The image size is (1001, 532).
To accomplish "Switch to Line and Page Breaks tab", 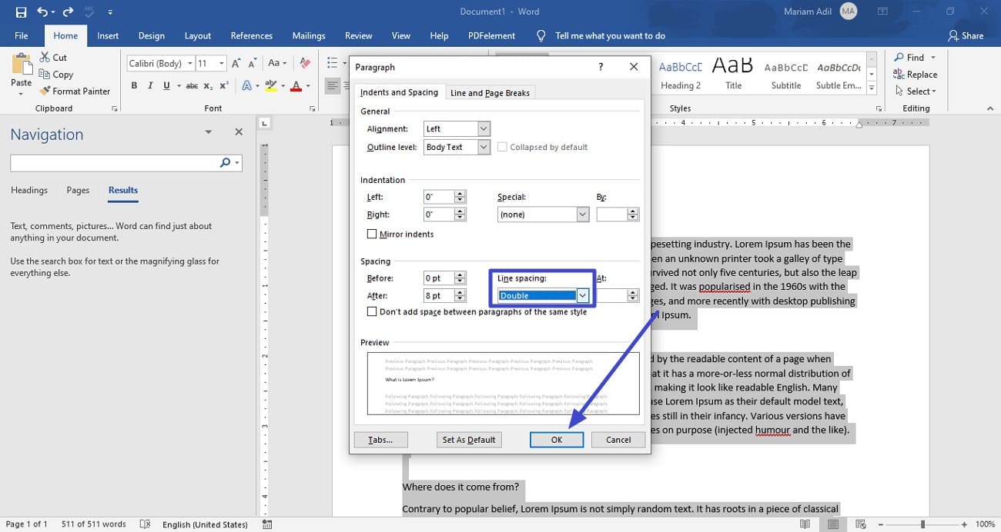I will pos(490,93).
